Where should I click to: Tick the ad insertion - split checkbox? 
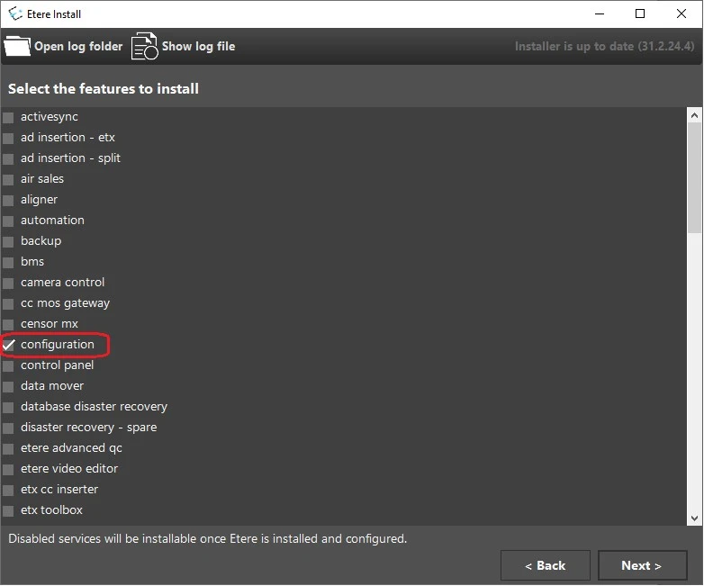click(x=8, y=159)
